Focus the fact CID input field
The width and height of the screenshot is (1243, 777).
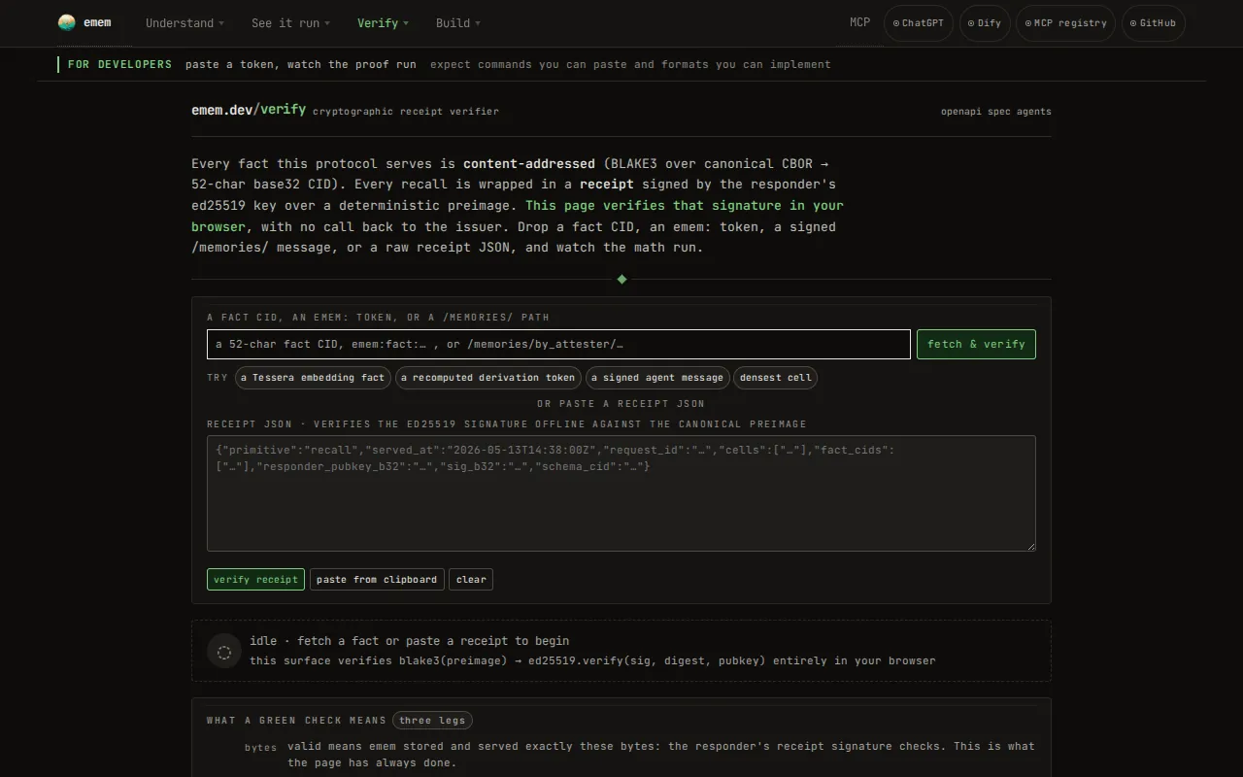point(558,344)
